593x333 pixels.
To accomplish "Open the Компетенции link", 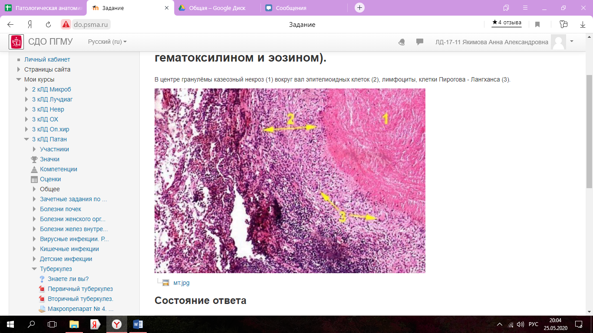I will coord(59,169).
